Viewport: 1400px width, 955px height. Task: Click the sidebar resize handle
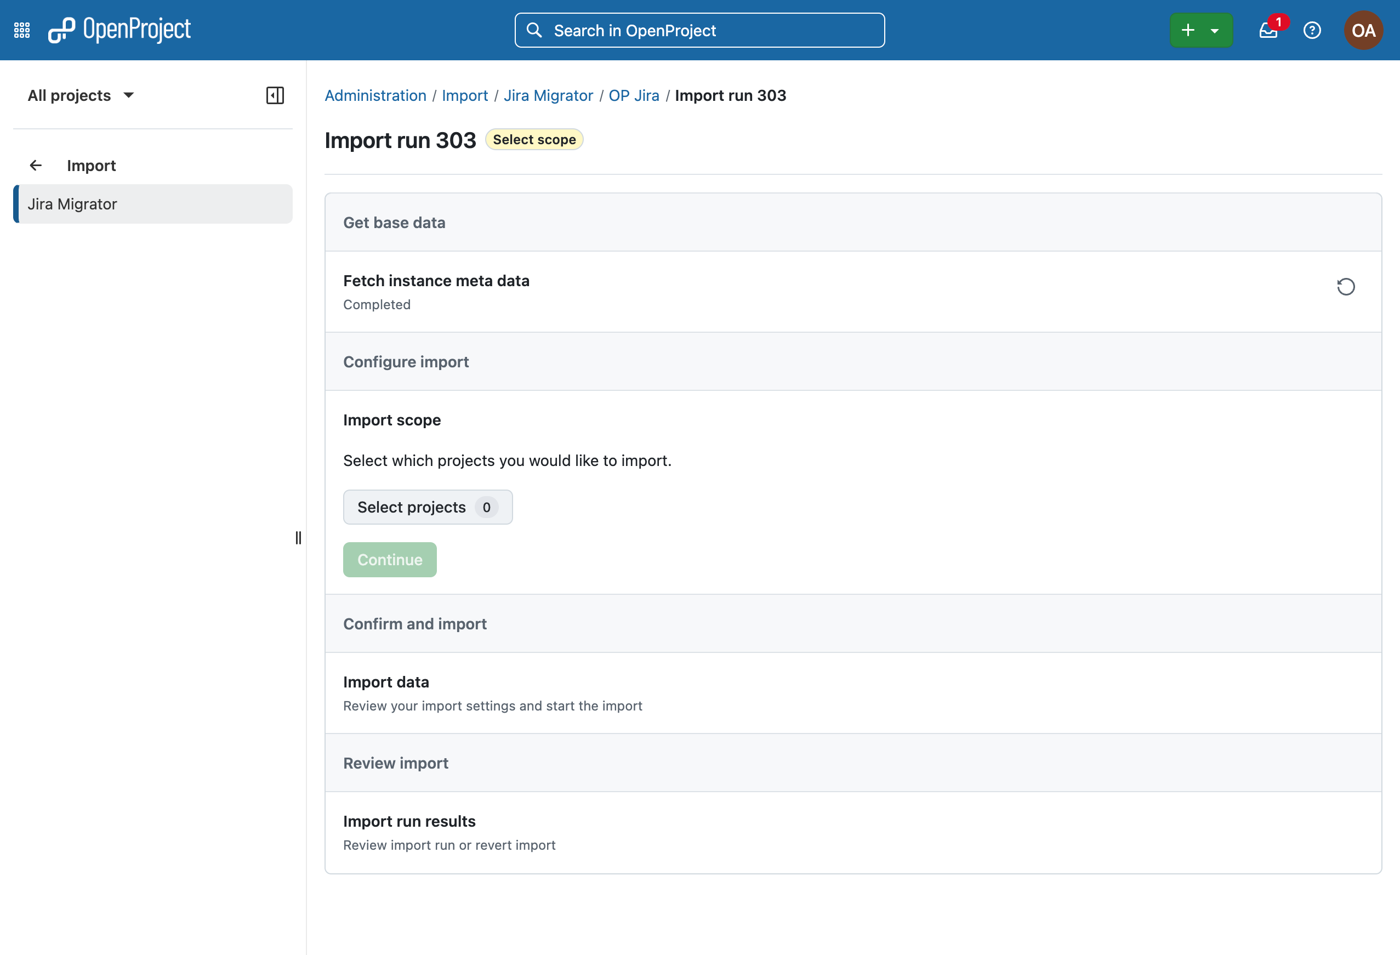298,537
